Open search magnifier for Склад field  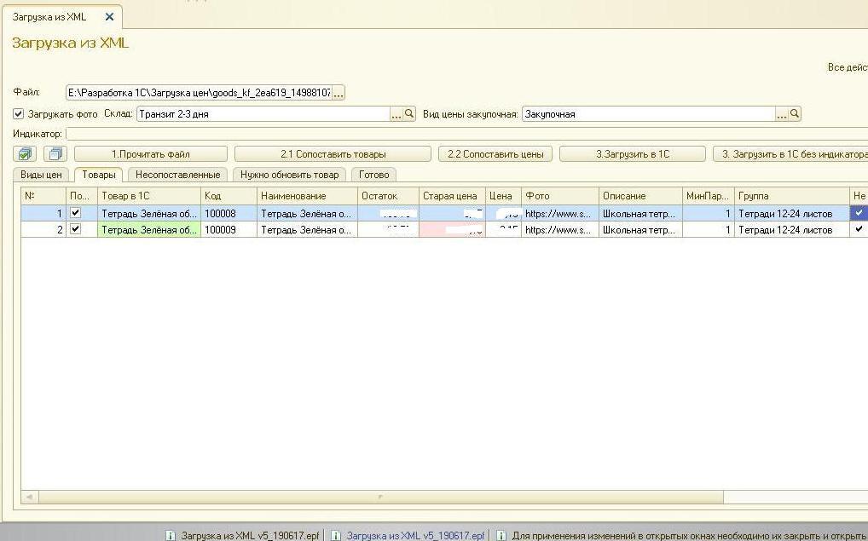409,114
